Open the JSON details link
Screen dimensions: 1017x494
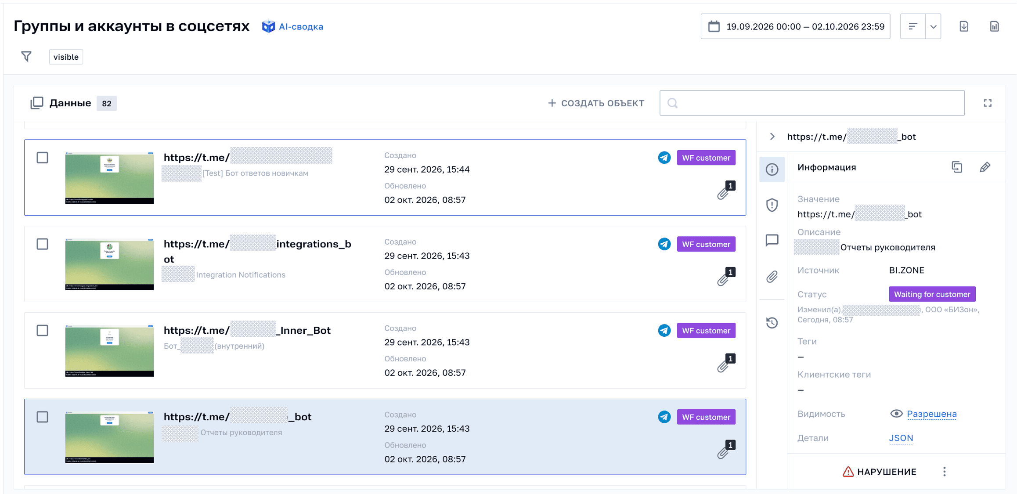[901, 438]
